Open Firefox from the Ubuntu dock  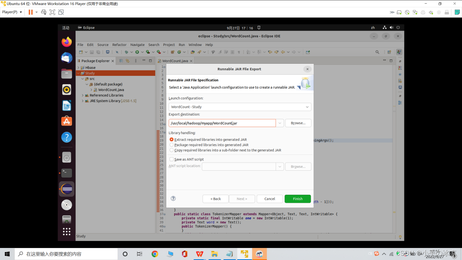click(66, 42)
